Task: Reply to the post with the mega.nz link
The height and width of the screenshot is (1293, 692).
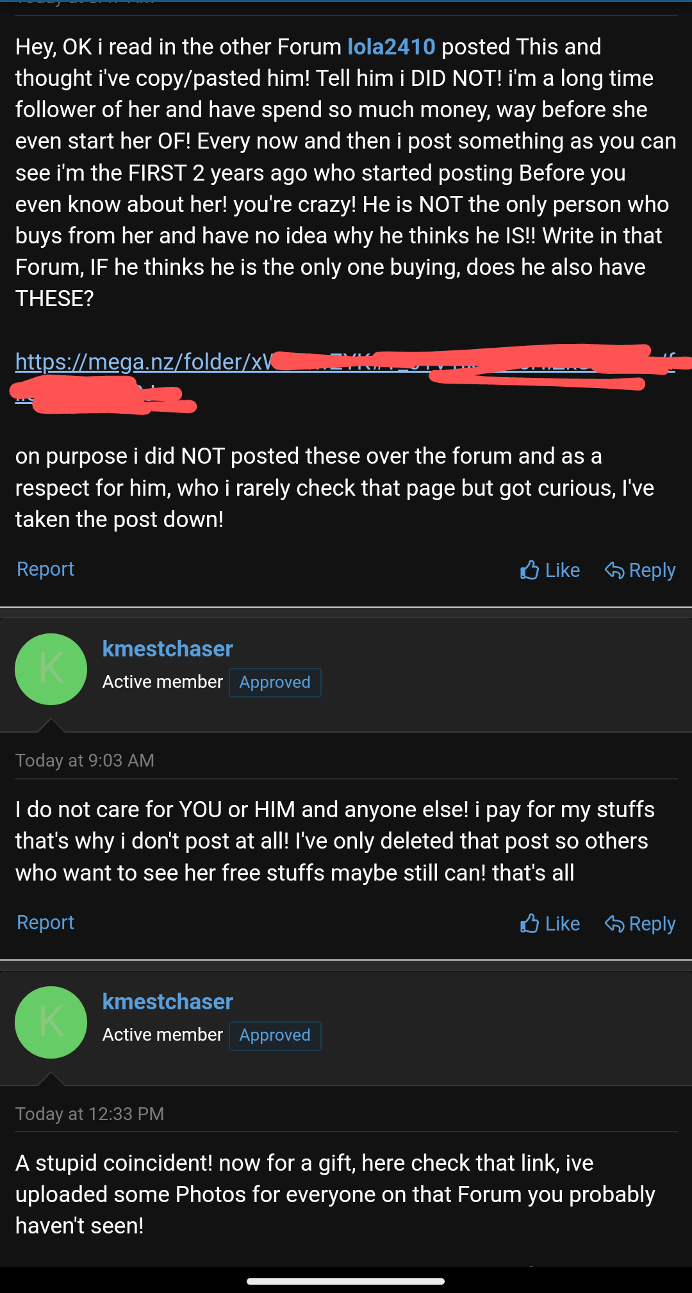Action: 640,570
